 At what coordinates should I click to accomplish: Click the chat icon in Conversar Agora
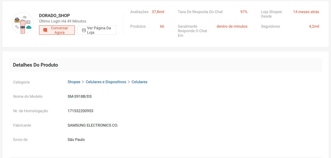[x=45, y=30]
